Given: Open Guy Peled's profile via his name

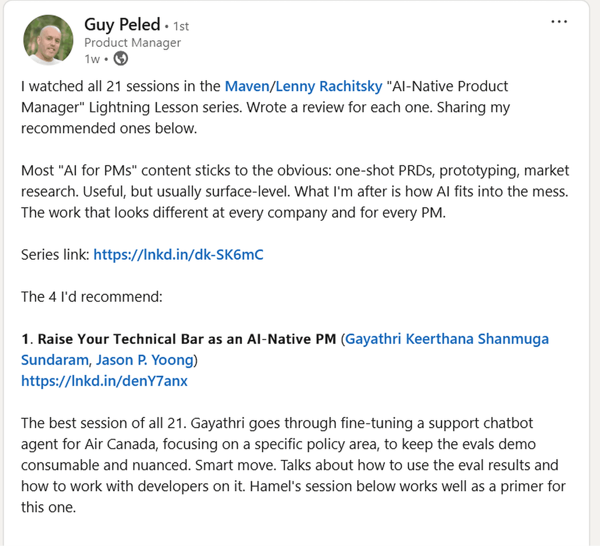Looking at the screenshot, I should coord(122,25).
